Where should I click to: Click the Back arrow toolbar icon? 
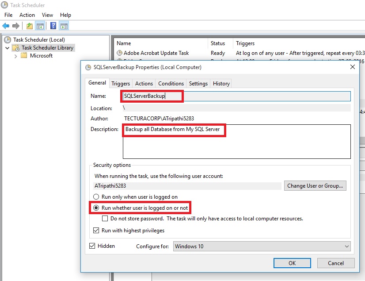point(6,26)
